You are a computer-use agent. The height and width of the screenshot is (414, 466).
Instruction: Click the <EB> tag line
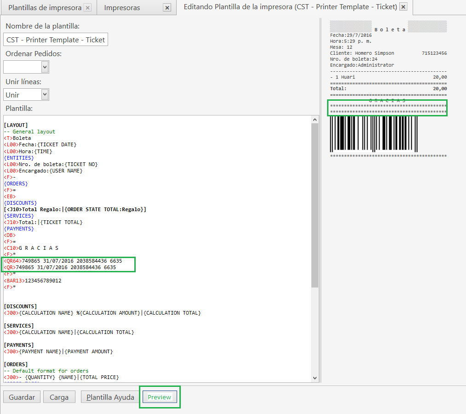click(10, 196)
